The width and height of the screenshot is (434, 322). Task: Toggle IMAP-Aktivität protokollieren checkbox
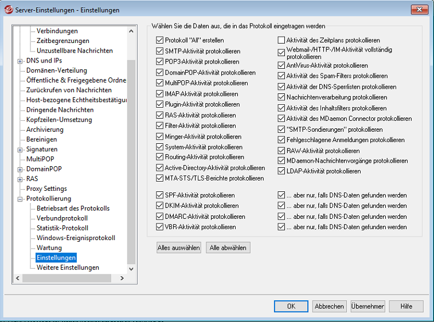coord(160,94)
